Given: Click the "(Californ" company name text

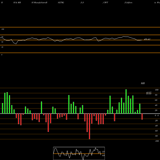Looking at the screenshot, I should (x=128, y=3).
